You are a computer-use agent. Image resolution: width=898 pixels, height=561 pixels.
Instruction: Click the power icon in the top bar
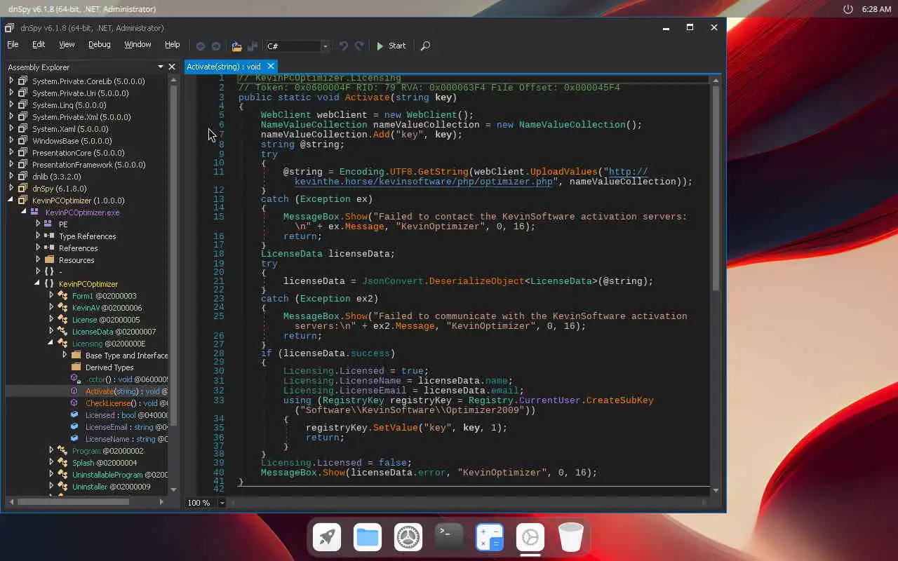point(847,9)
